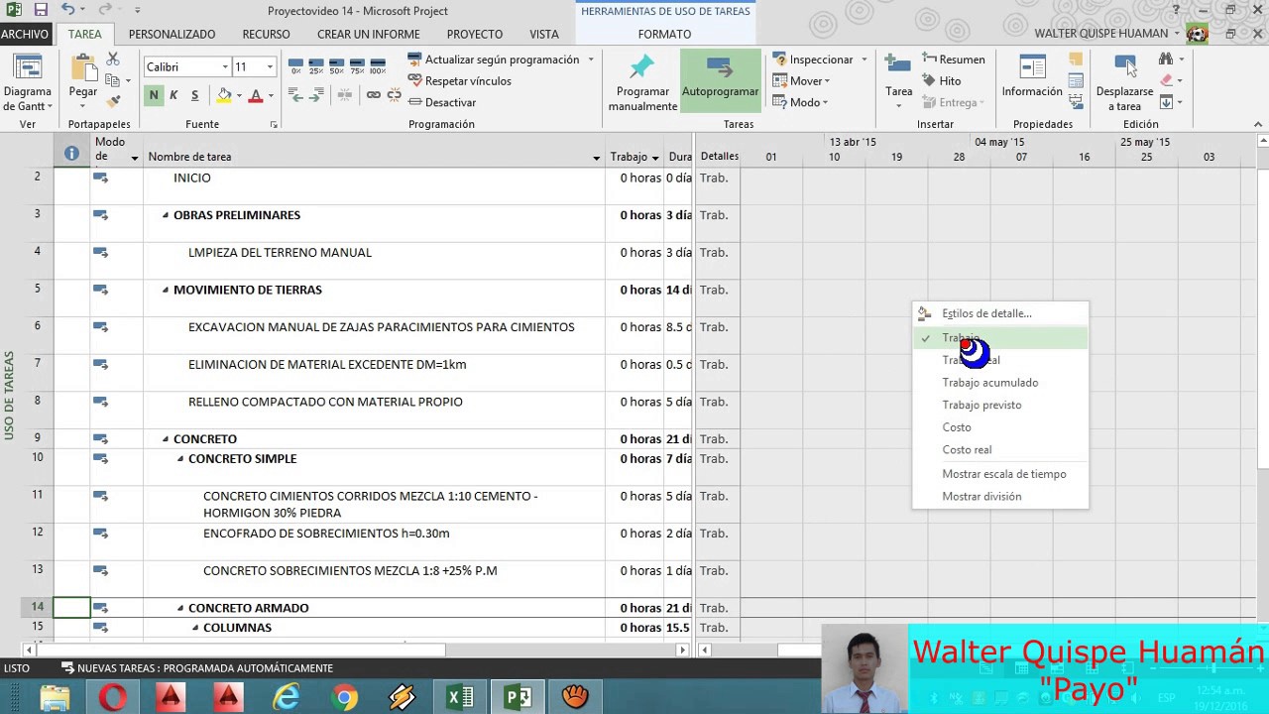Click the Programar manualmente pin icon
1269x714 pixels.
click(x=642, y=67)
